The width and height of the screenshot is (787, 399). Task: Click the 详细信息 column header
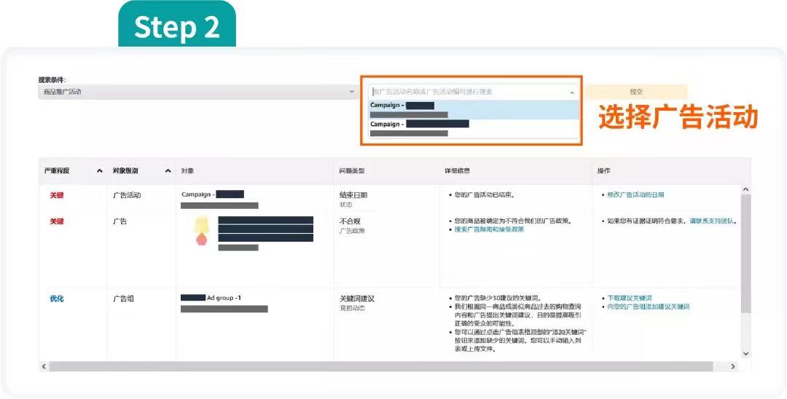coord(457,171)
